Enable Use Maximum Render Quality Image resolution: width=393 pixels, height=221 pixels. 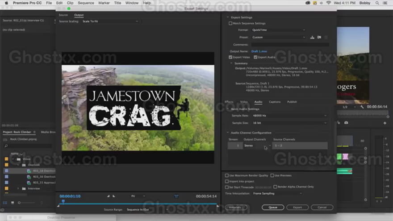click(x=227, y=175)
